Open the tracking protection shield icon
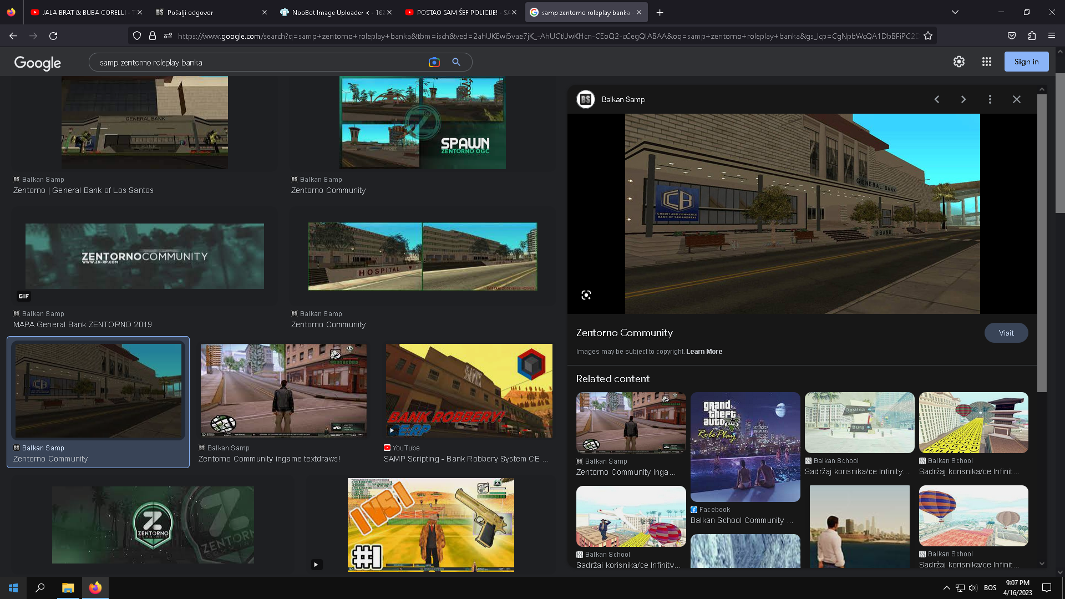The image size is (1065, 599). tap(137, 36)
